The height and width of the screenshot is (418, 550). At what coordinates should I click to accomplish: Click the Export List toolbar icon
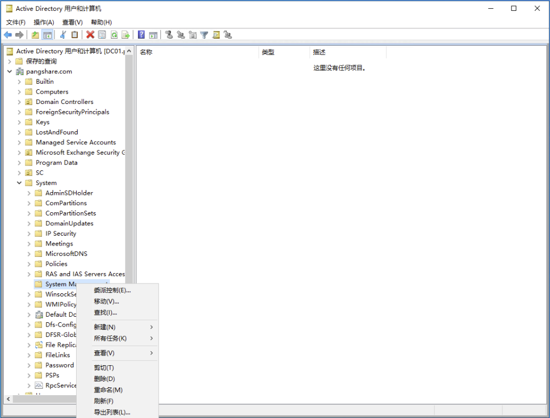click(x=126, y=35)
